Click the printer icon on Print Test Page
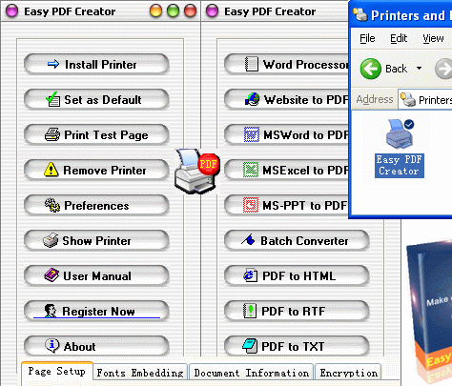This screenshot has width=452, height=386. point(52,134)
